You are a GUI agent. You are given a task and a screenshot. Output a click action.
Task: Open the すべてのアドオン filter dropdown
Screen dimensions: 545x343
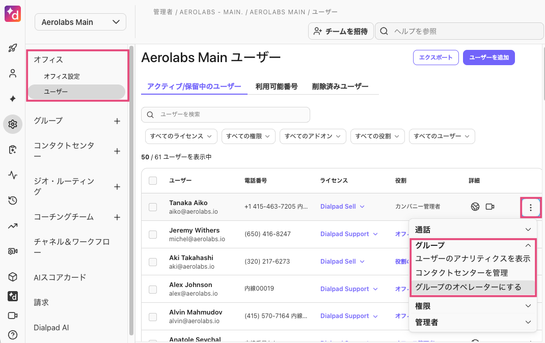pos(313,136)
